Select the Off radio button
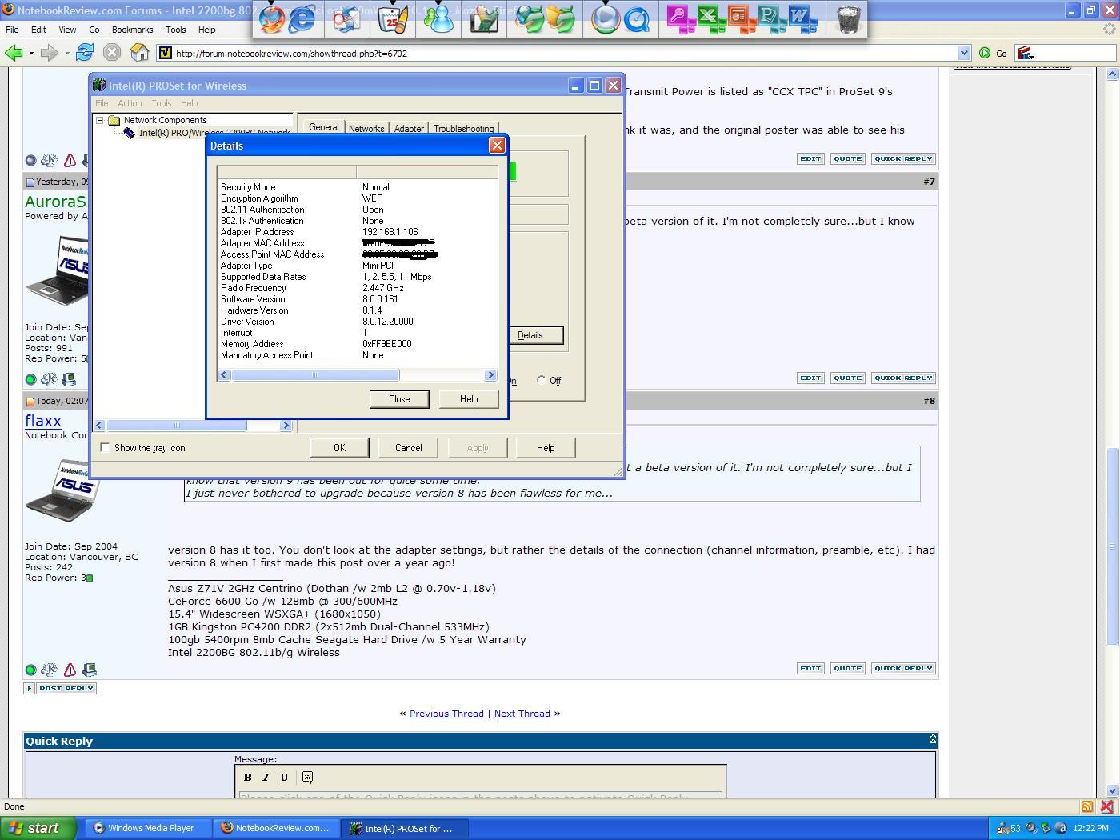Image resolution: width=1120 pixels, height=840 pixels. 542,380
